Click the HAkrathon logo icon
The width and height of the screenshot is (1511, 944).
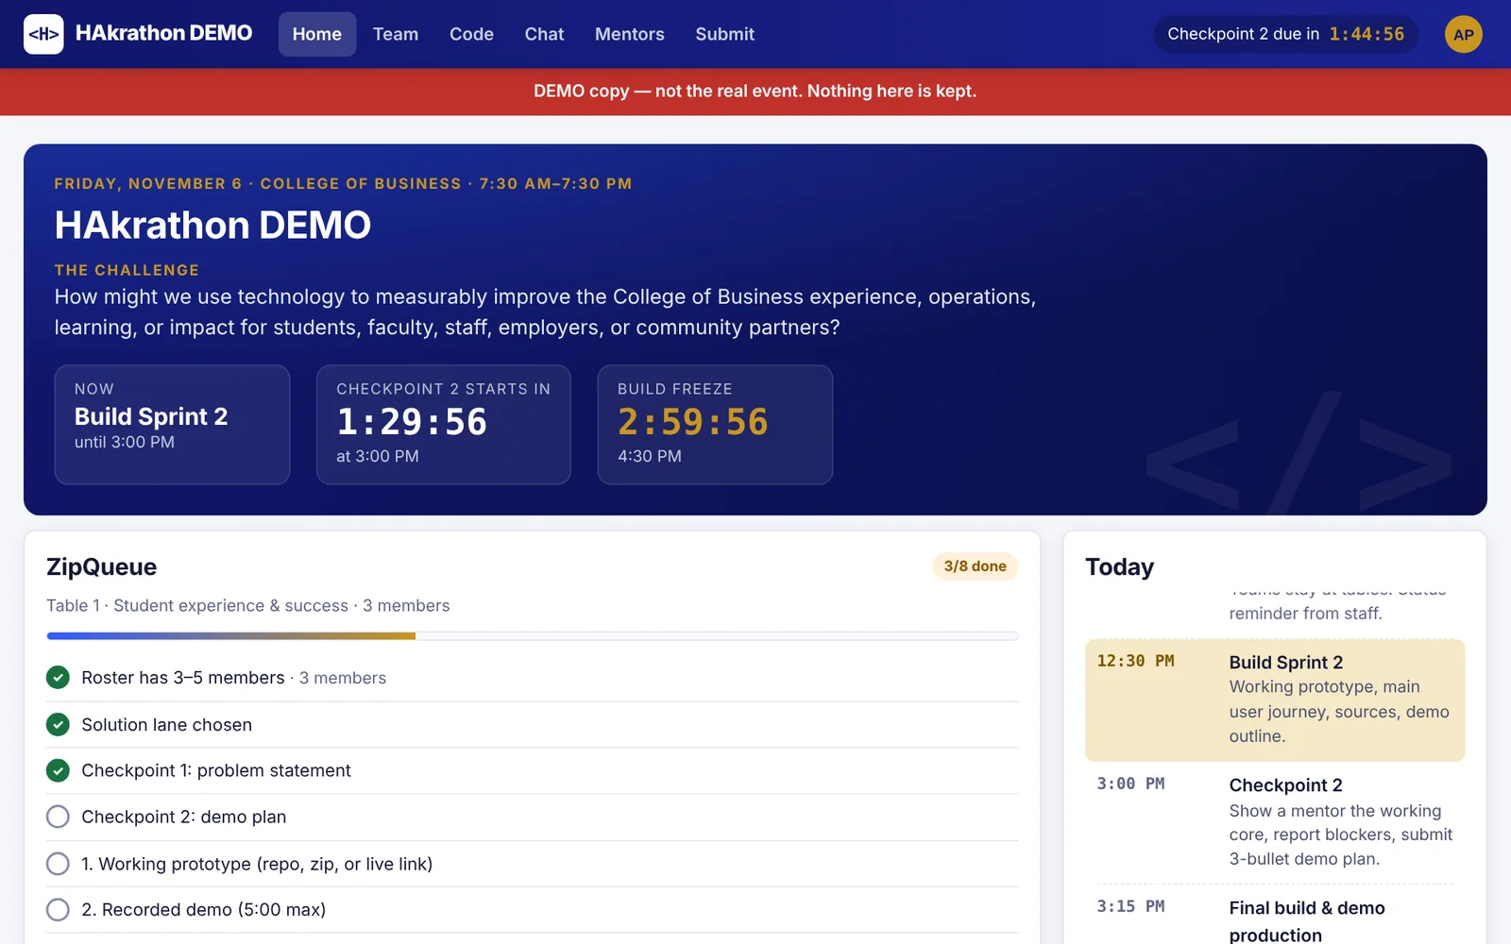click(x=43, y=34)
